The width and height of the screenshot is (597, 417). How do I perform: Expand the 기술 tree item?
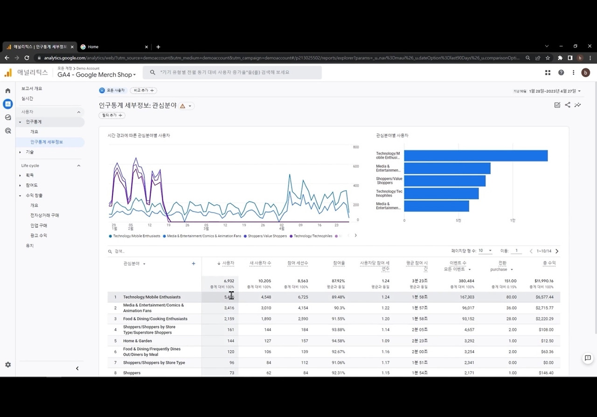(x=20, y=152)
